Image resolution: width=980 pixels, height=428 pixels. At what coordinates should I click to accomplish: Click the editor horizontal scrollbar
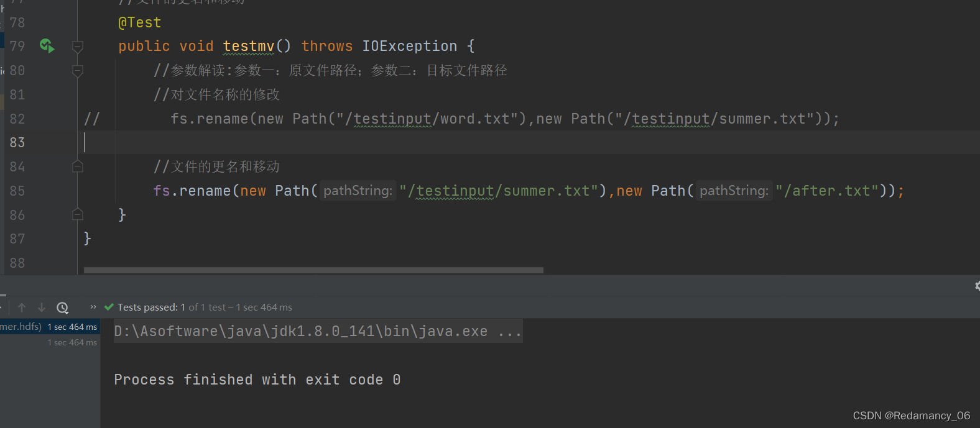[313, 270]
